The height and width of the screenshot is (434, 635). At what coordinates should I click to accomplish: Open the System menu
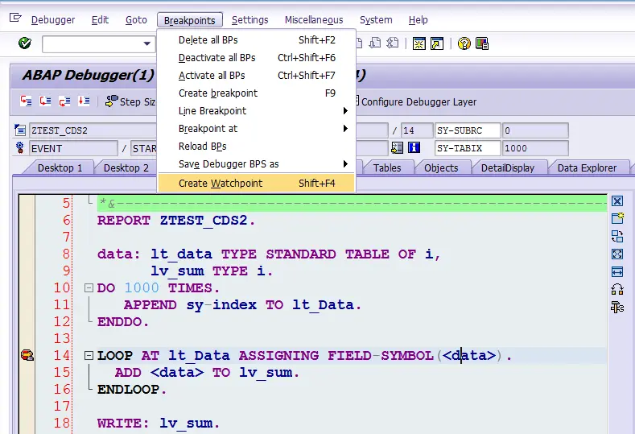point(376,20)
